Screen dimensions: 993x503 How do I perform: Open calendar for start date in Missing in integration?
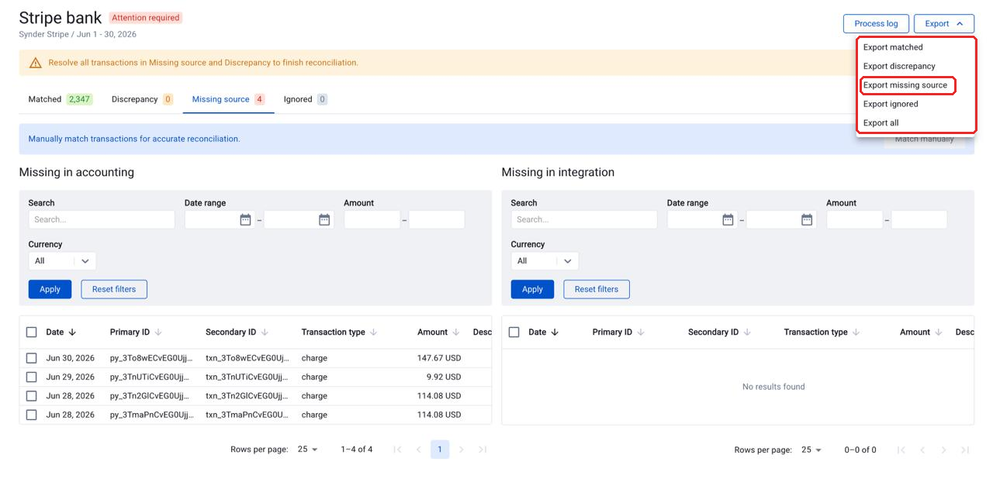point(728,220)
